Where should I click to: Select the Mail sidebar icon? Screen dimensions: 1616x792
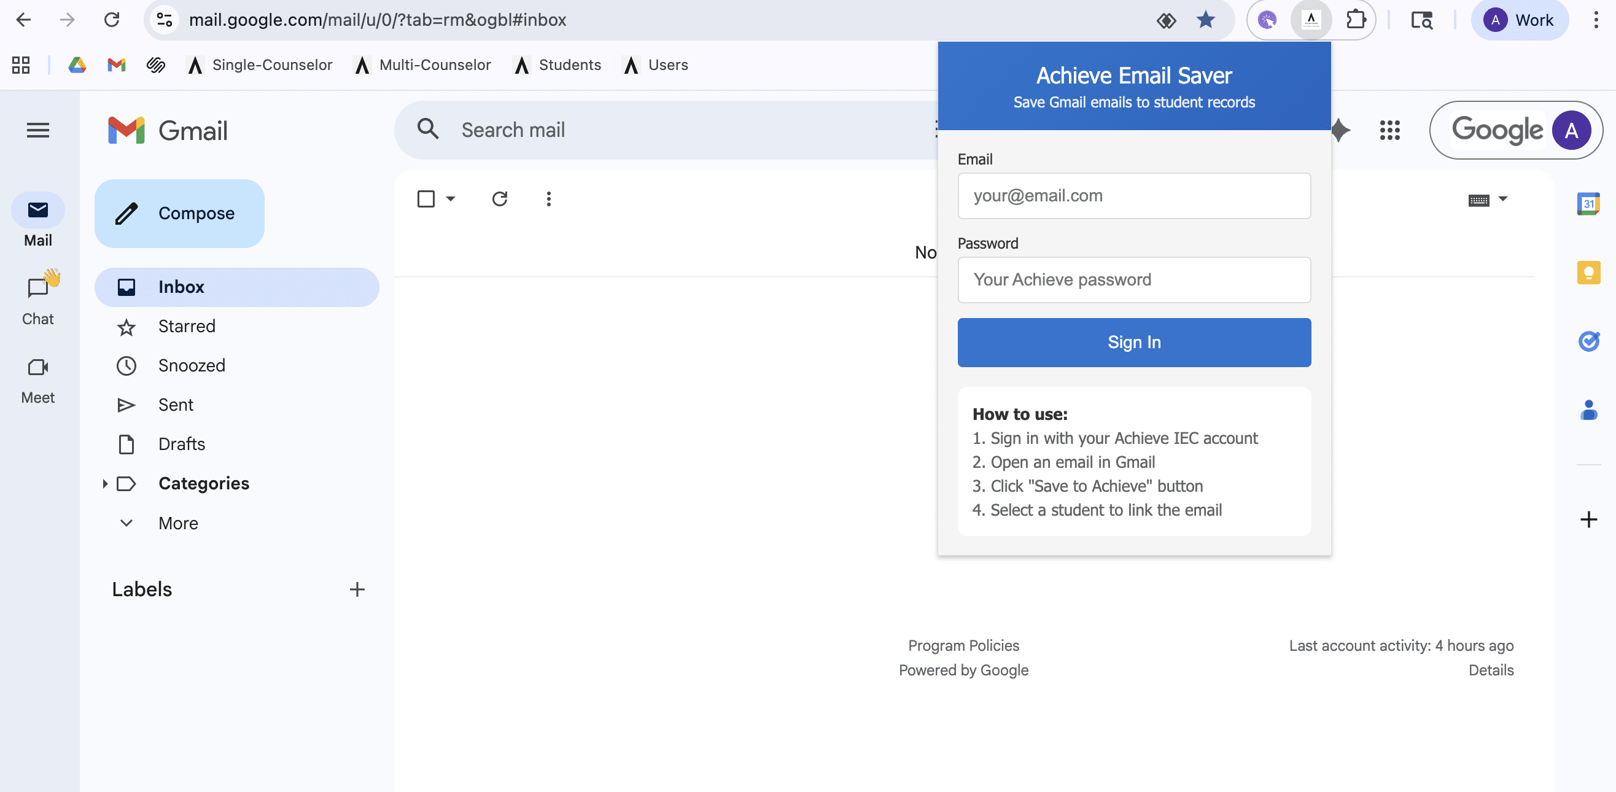tap(37, 210)
